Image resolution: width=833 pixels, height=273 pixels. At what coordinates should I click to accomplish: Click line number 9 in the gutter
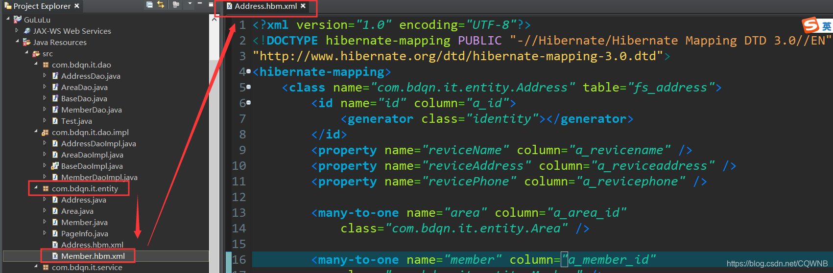[x=242, y=150]
